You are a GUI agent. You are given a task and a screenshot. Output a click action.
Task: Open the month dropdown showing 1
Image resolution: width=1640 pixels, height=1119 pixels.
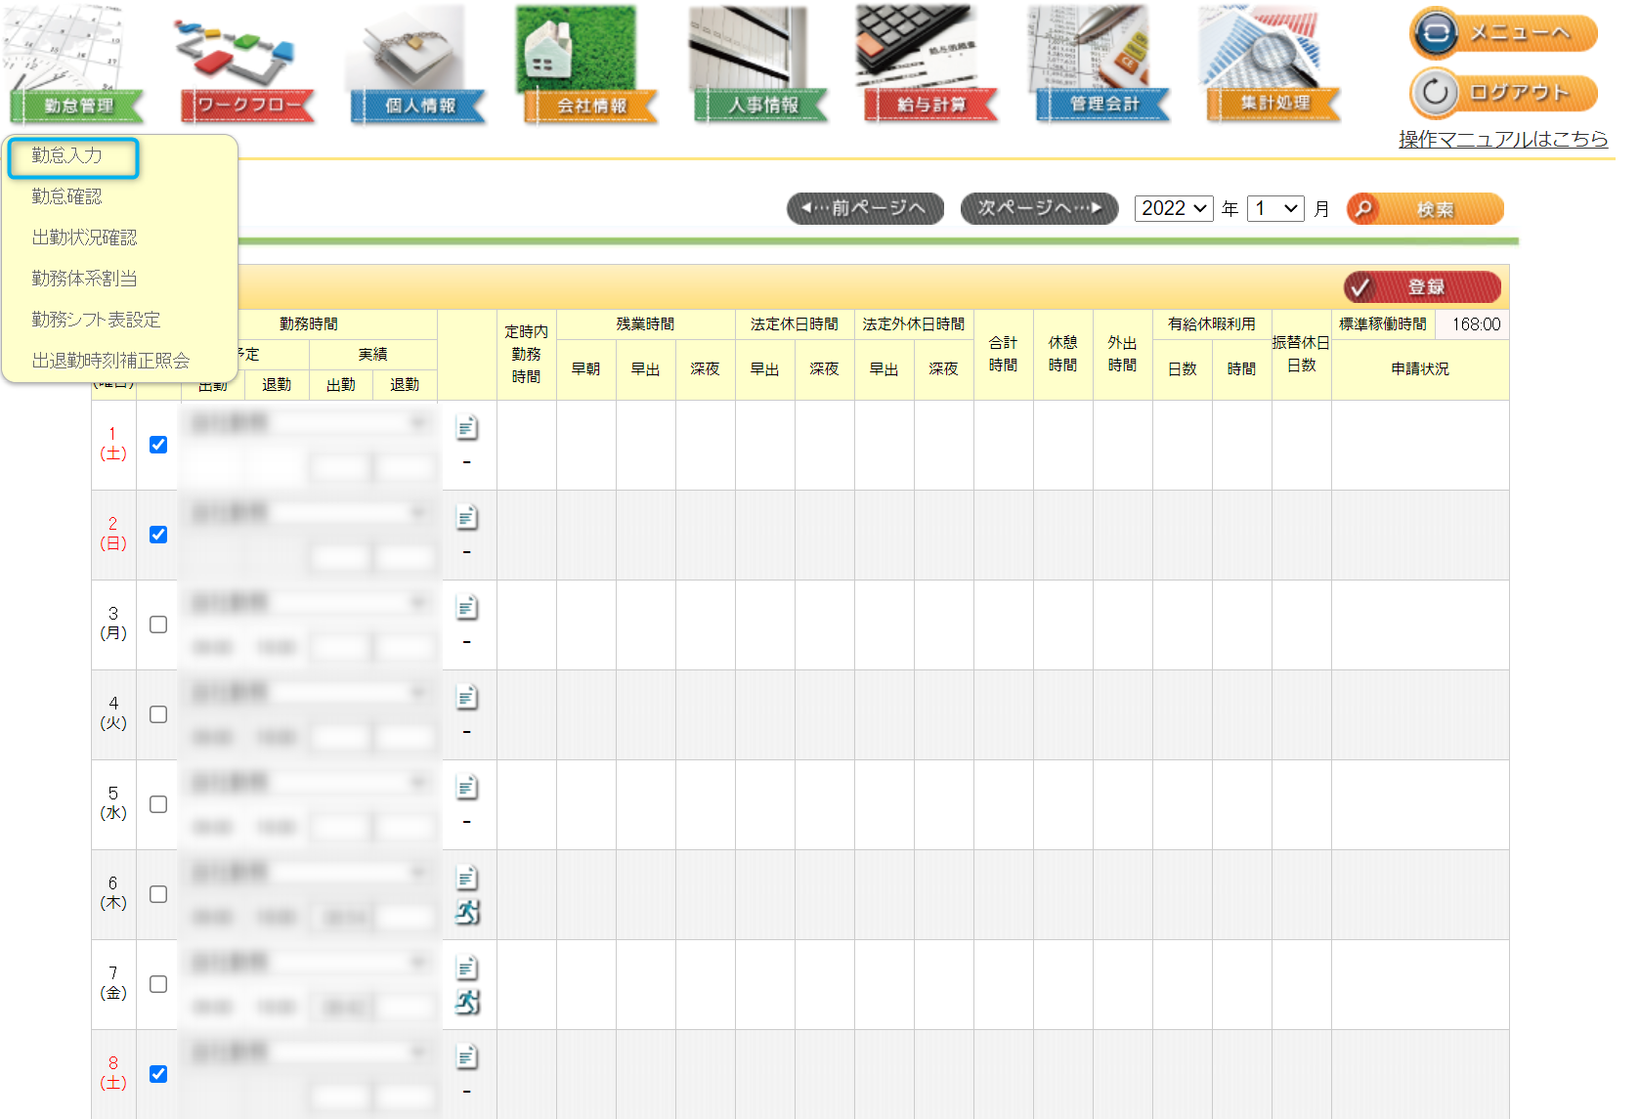1274,208
